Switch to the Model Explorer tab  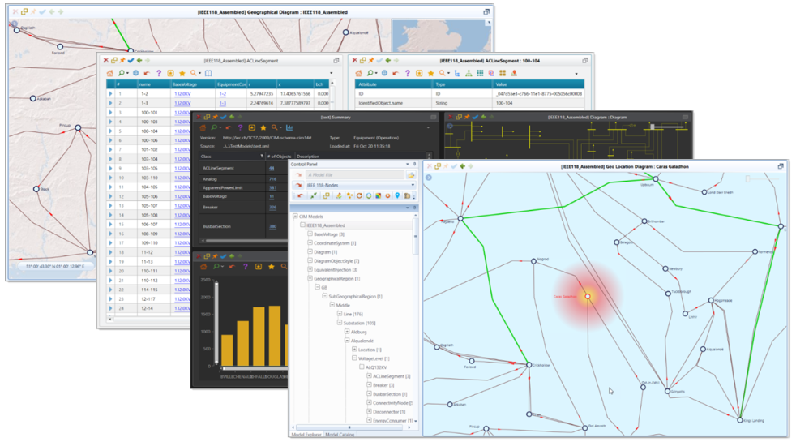click(x=306, y=435)
